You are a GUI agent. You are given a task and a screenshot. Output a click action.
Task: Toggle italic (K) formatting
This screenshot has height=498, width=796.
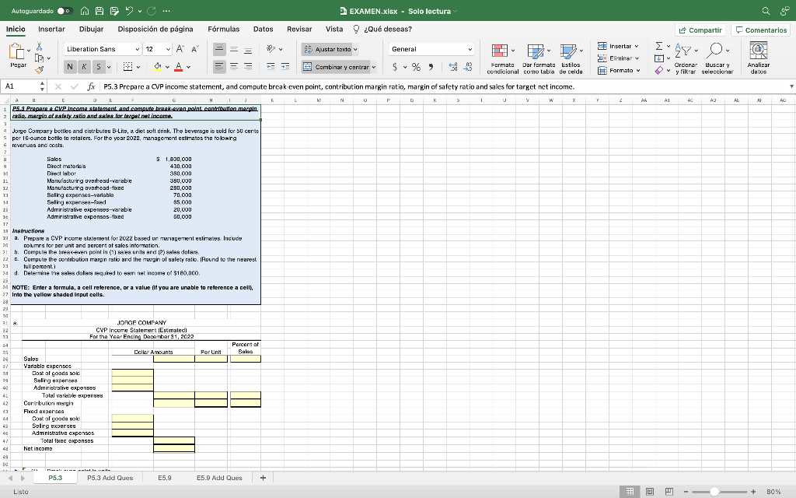point(84,66)
